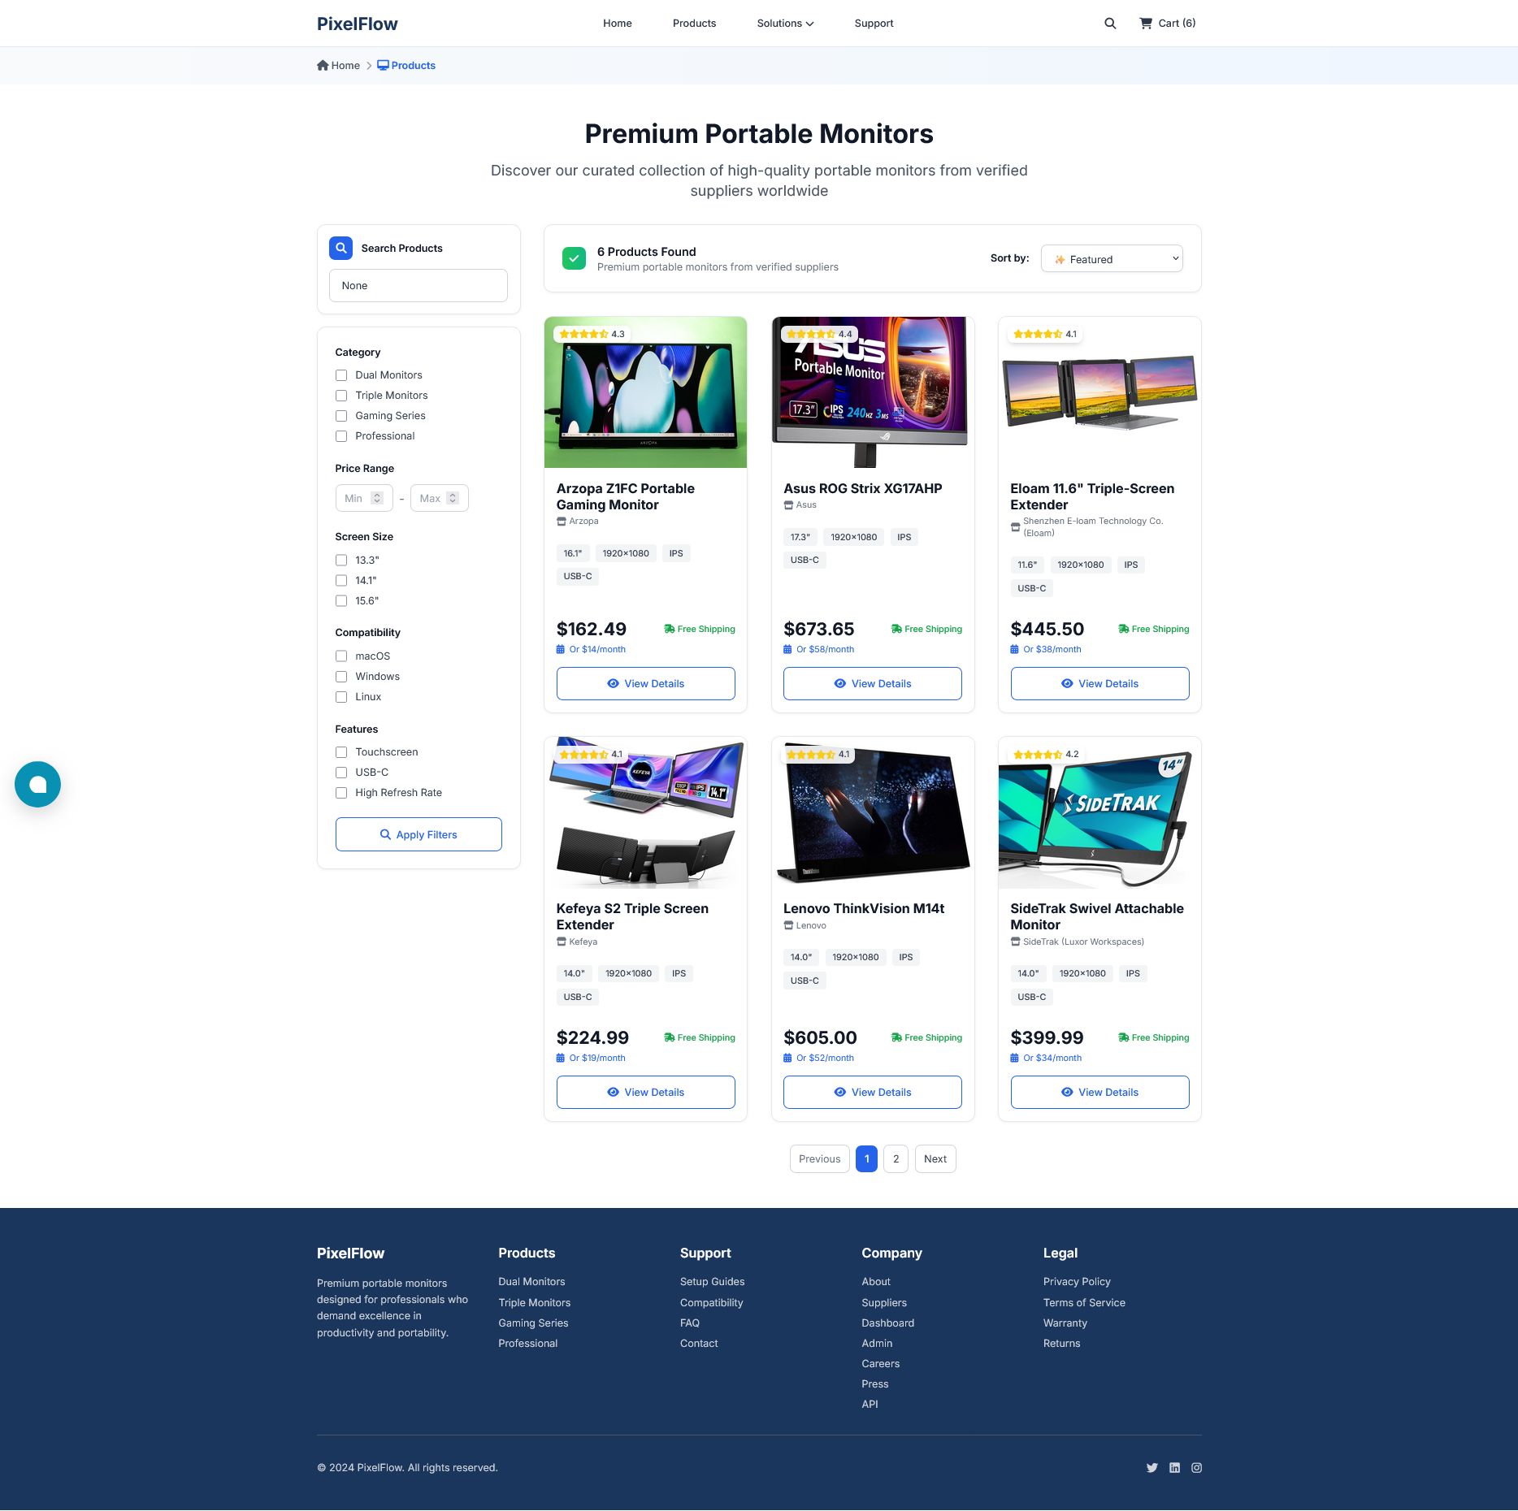This screenshot has height=1511, width=1518.
Task: Click the Min price stepper arrows
Action: 377,499
